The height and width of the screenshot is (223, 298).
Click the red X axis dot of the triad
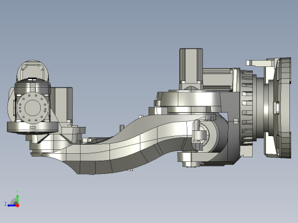(18, 205)
